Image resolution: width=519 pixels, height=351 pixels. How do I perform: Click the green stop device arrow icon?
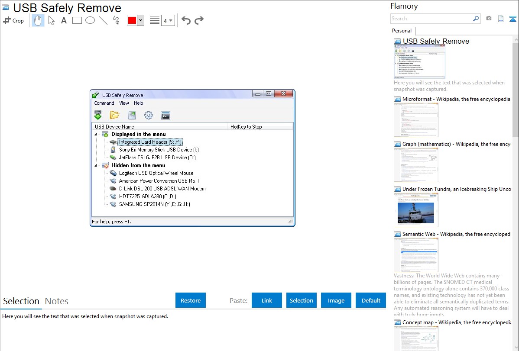coord(98,115)
